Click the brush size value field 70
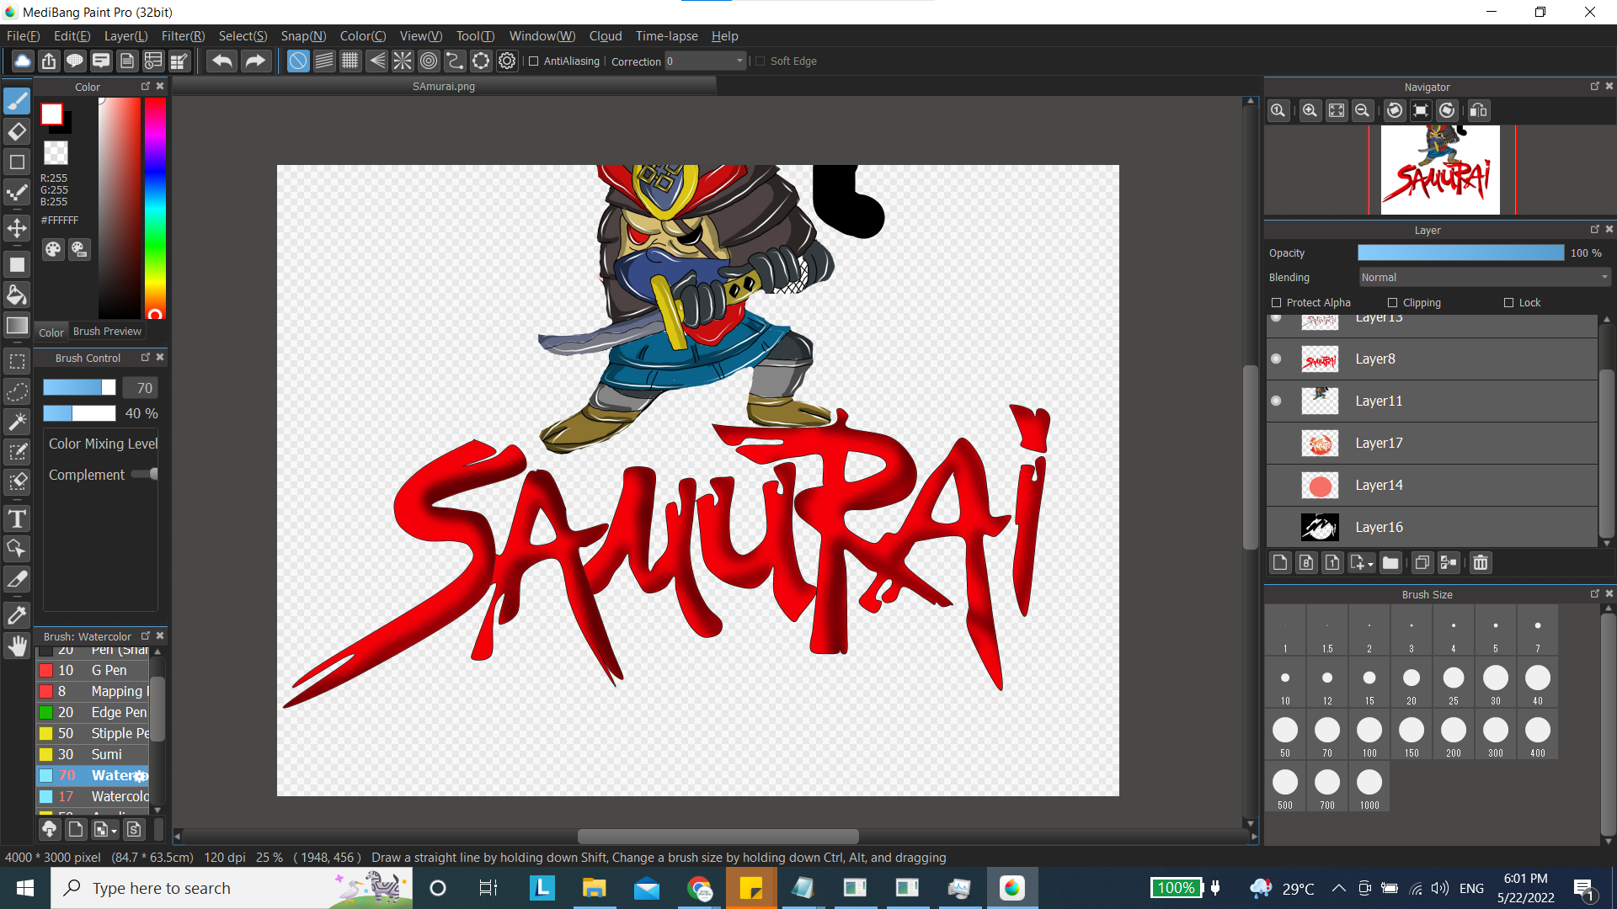 coord(140,388)
